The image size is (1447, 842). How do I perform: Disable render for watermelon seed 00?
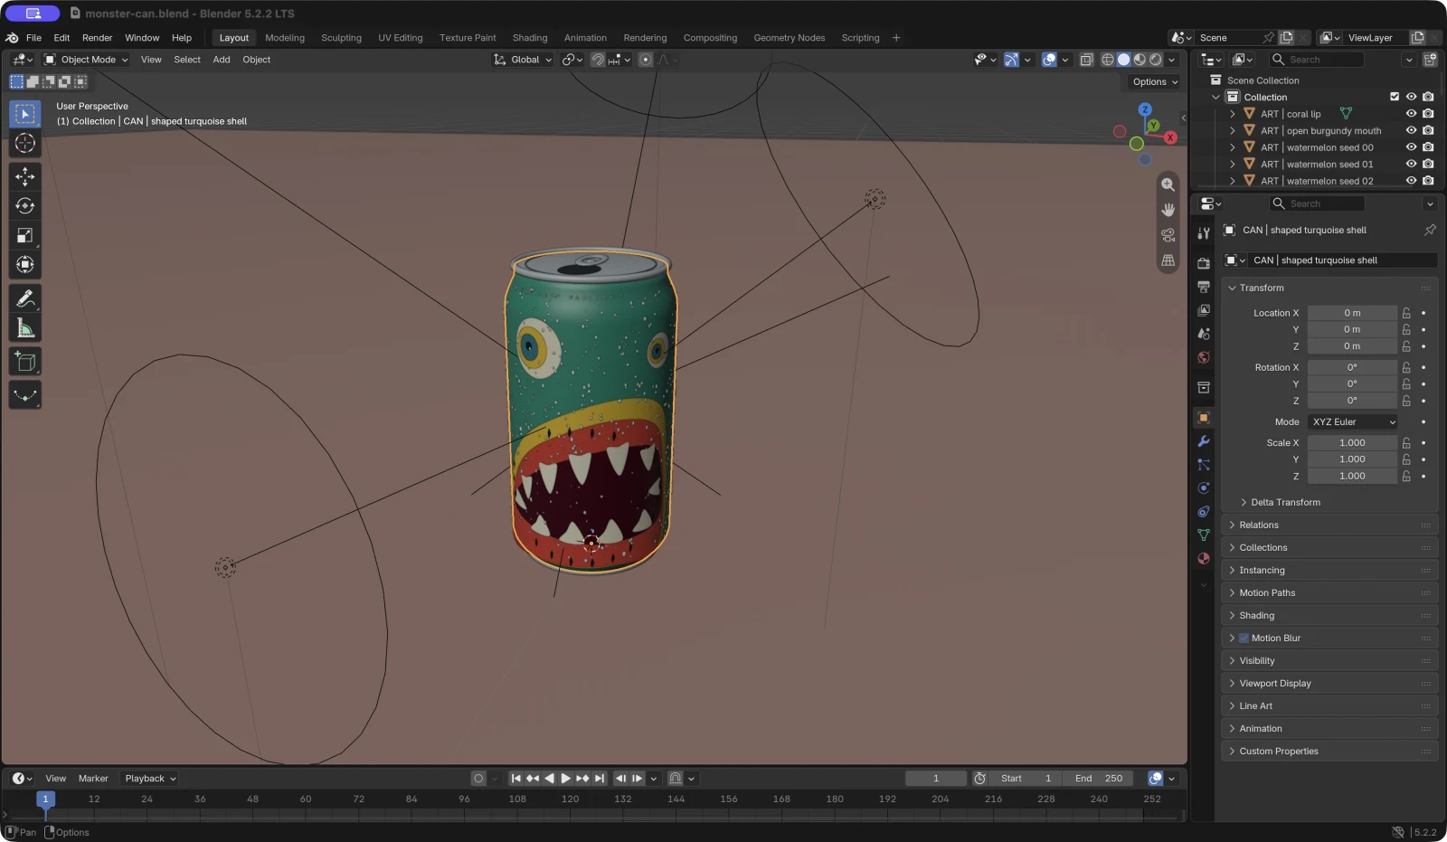pos(1428,147)
